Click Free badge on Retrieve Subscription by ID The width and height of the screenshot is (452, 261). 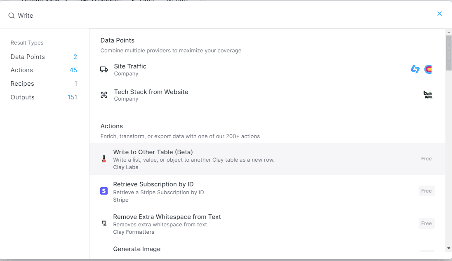(x=426, y=191)
